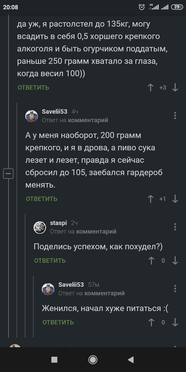Upvote Savelii53's comment about пиво
186x372 pixels.
point(151,198)
